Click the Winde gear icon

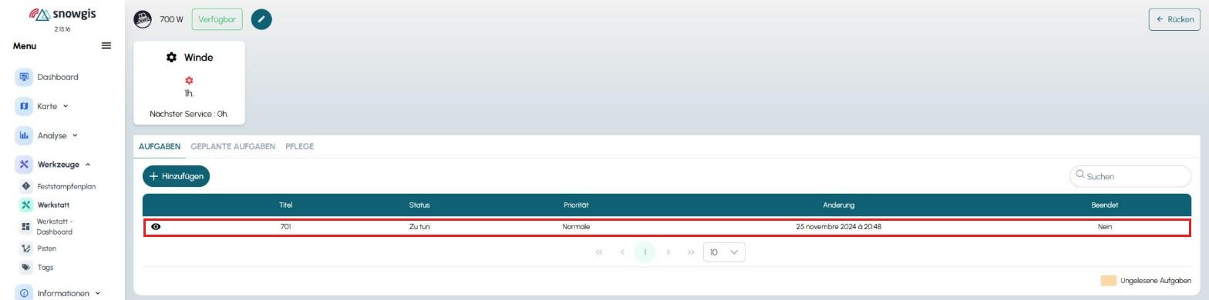171,58
